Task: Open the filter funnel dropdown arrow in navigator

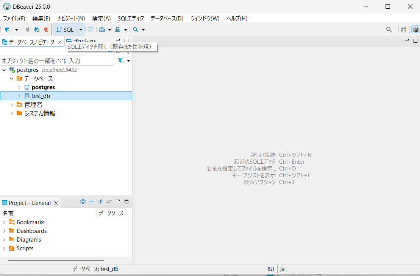Action: 128,60
